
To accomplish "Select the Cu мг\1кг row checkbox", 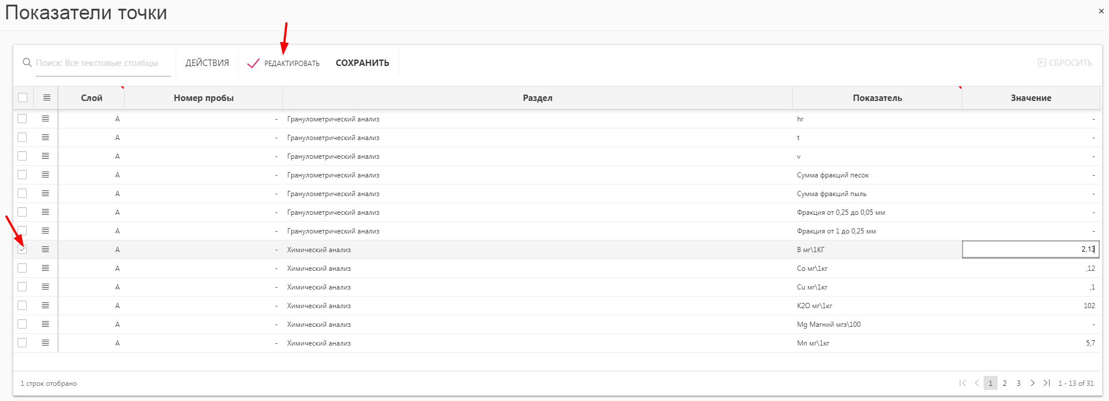I will [22, 287].
